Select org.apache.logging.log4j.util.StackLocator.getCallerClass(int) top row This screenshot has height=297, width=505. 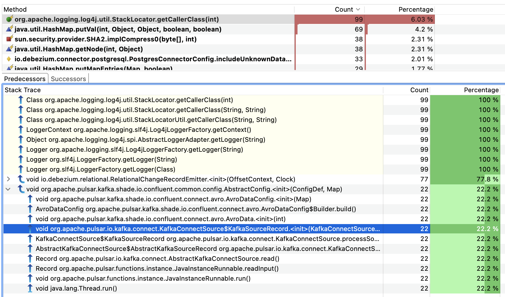[218, 19]
